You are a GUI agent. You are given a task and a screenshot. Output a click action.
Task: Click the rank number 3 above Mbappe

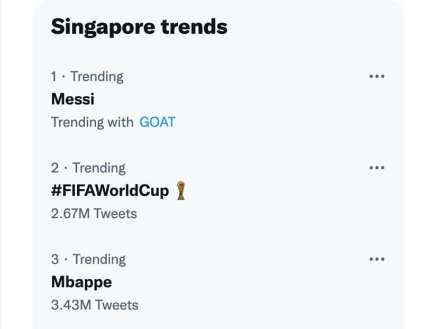[x=55, y=259]
